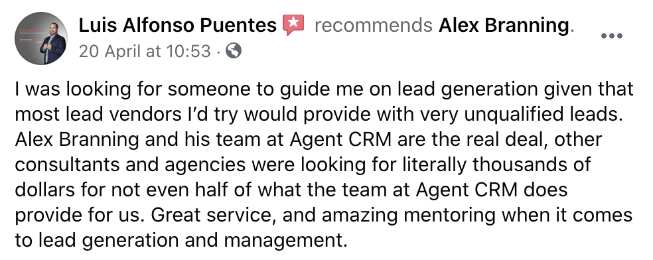Open the three-dot post options menu

pos(612,36)
